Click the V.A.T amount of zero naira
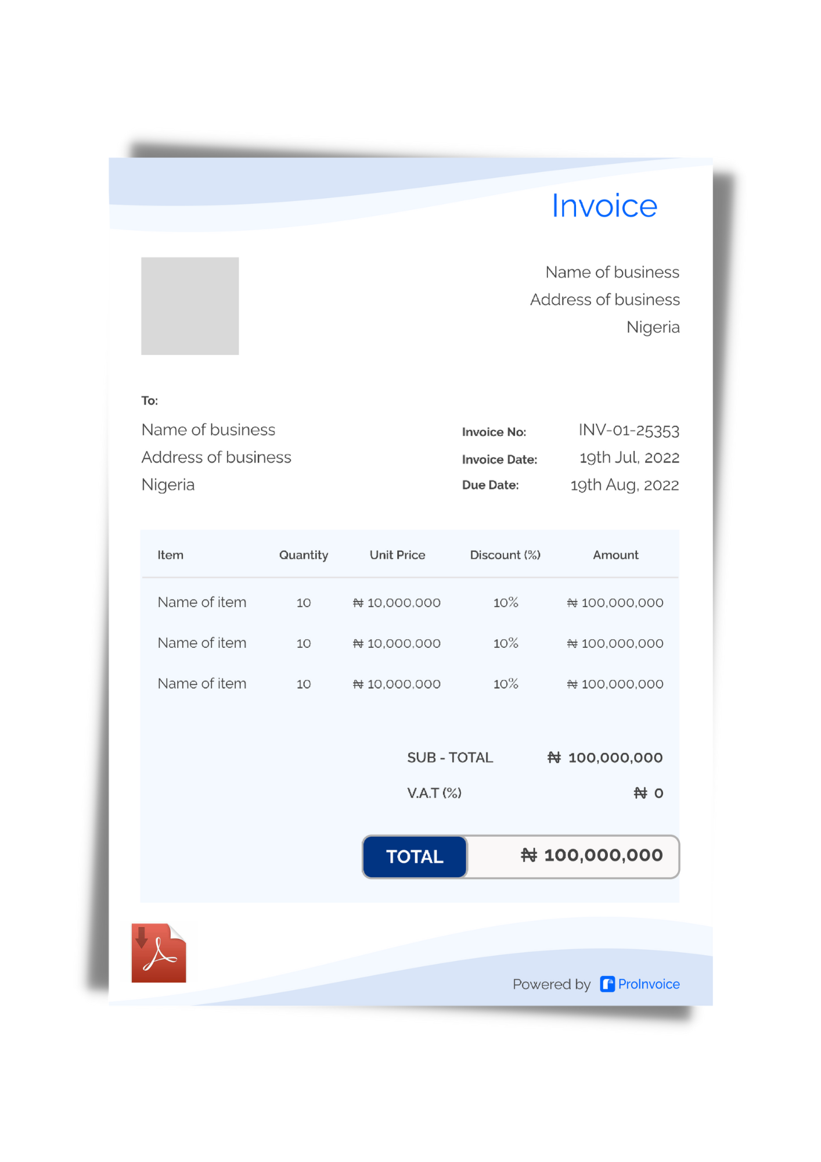Viewport: 821px width, 1162px height. pyautogui.click(x=648, y=793)
